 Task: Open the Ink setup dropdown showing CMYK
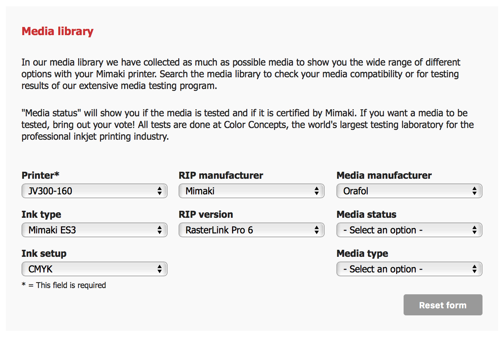[x=95, y=269]
